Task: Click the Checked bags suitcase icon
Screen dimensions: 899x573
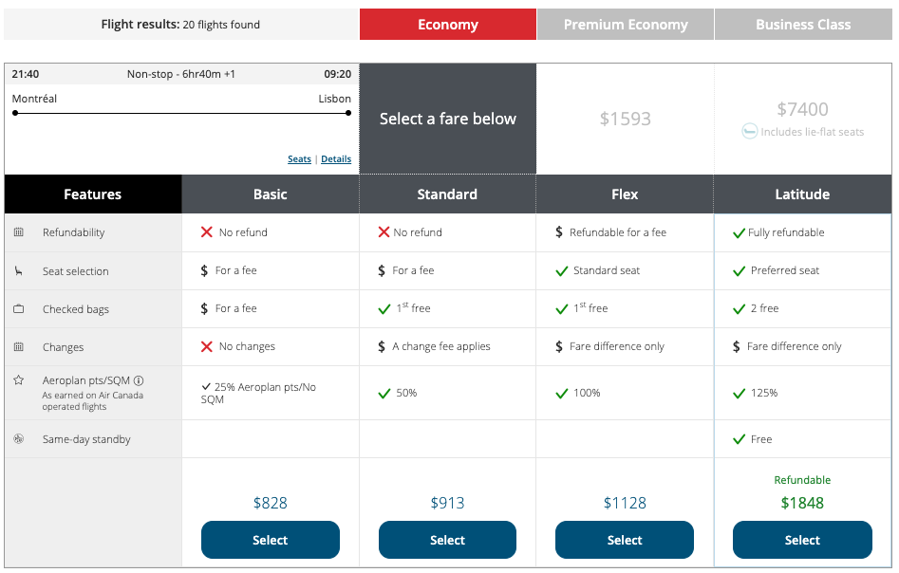Action: (19, 309)
